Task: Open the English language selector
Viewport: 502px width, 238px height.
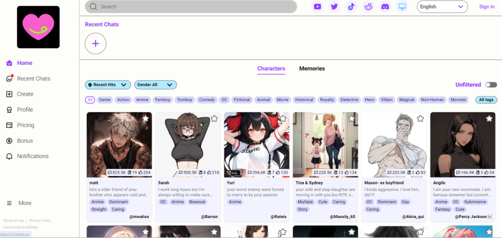Action: click(x=442, y=7)
